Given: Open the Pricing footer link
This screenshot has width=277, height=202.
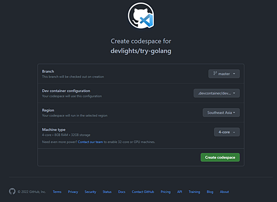Looking at the screenshot, I should 165,192.
